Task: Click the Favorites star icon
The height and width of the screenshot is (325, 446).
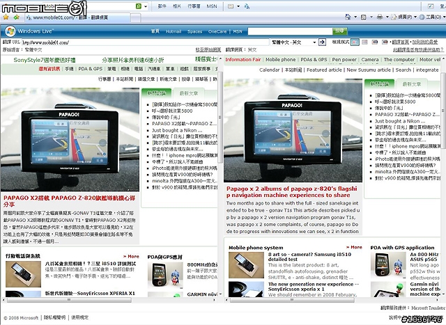Action: tap(6, 17)
